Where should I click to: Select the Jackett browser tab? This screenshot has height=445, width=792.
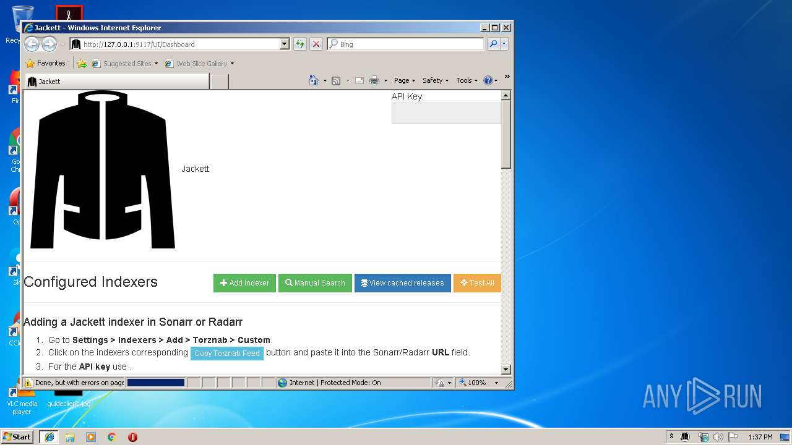(x=116, y=82)
